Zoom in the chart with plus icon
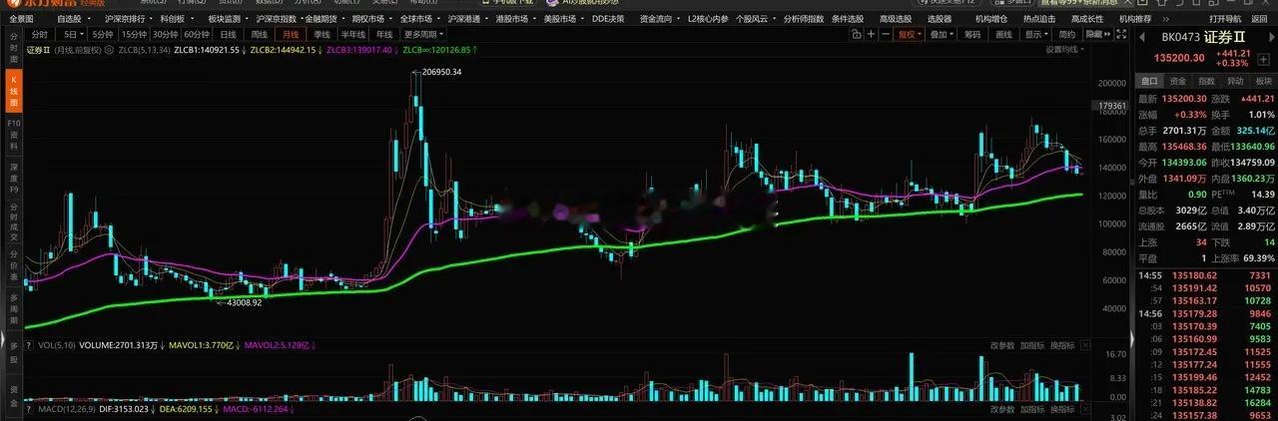This screenshot has width=1278, height=421. click(872, 34)
